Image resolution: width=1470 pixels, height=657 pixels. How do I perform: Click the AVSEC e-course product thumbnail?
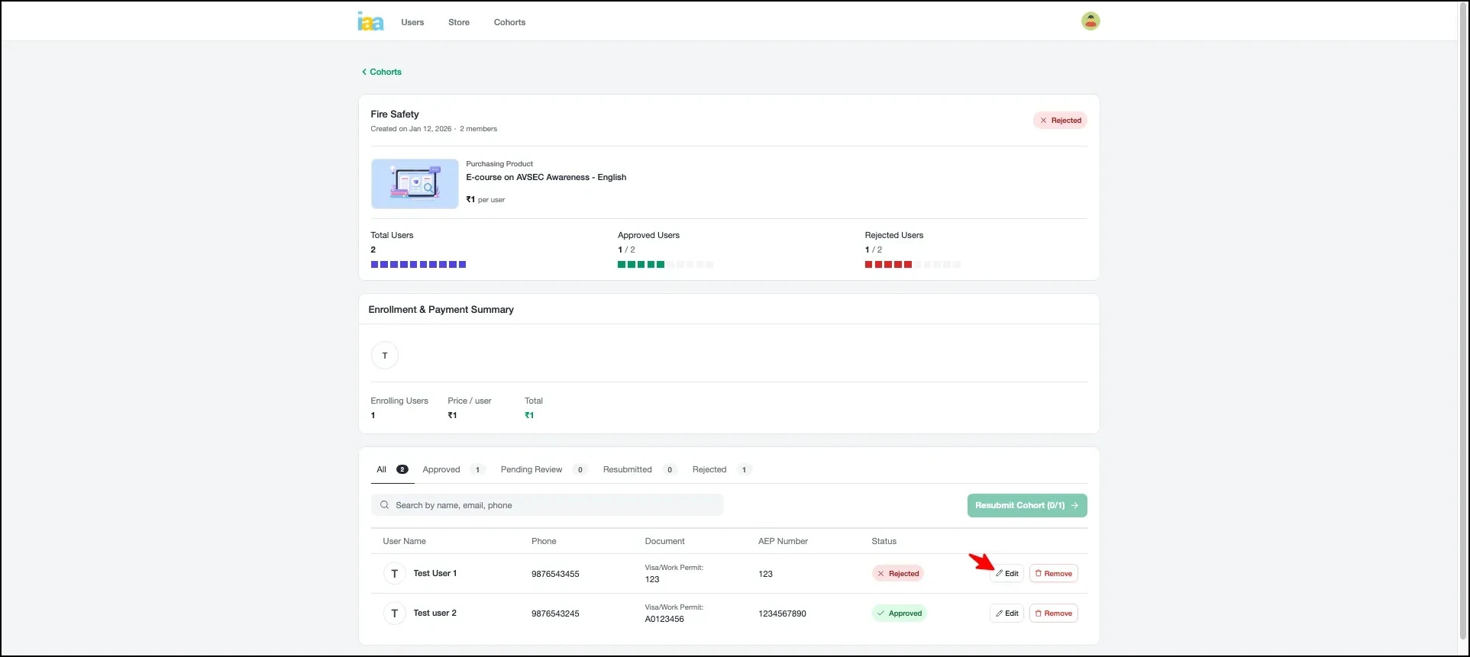415,184
